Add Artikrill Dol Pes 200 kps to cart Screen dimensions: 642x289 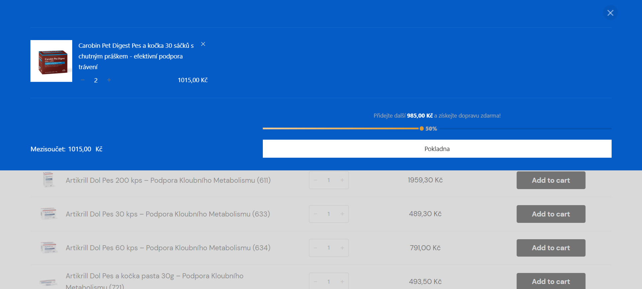(551, 180)
